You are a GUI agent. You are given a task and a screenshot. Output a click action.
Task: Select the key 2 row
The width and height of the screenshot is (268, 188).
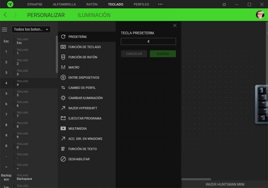pyautogui.click(x=28, y=62)
